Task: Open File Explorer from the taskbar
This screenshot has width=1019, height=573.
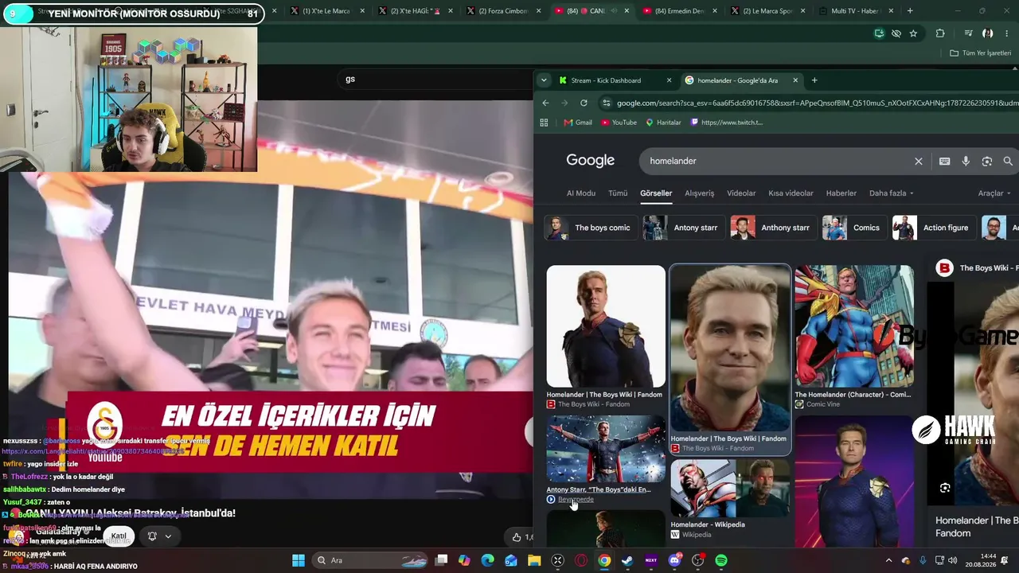Action: pyautogui.click(x=534, y=560)
